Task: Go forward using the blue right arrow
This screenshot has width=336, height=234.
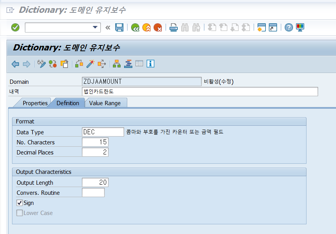Action: [x=26, y=64]
